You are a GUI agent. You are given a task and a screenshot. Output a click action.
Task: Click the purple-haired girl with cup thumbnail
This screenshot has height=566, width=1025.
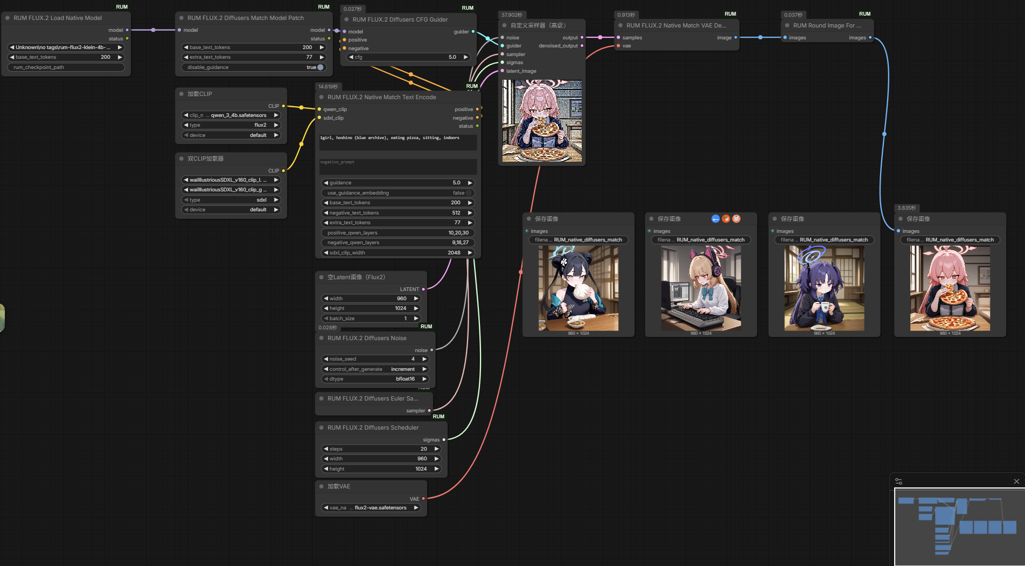[824, 288]
